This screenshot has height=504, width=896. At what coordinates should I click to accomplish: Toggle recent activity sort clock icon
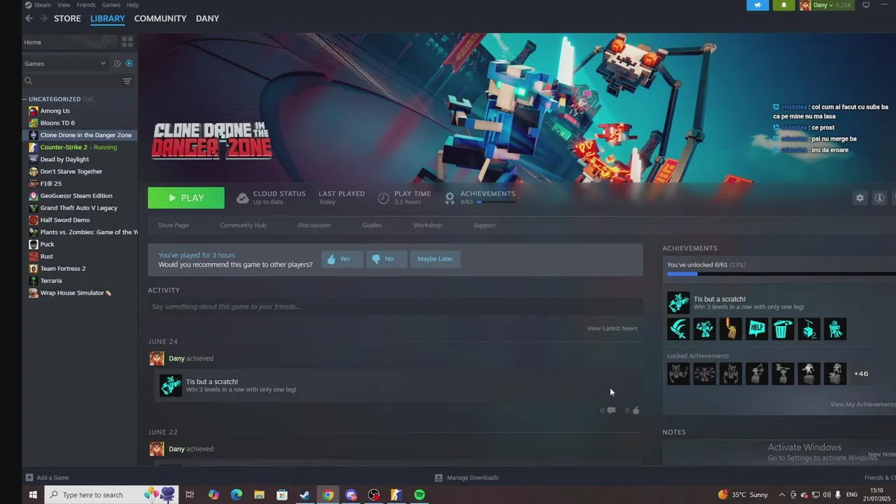(117, 64)
